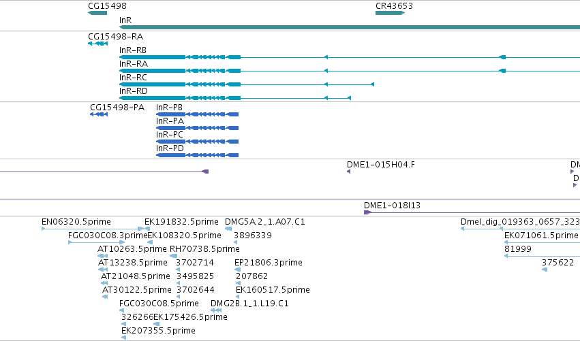Select the InR-RC transcript label
Image resolution: width=580 pixels, height=341 pixels.
pos(133,78)
